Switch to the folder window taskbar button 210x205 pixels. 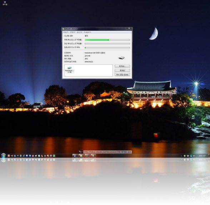pos(81,156)
